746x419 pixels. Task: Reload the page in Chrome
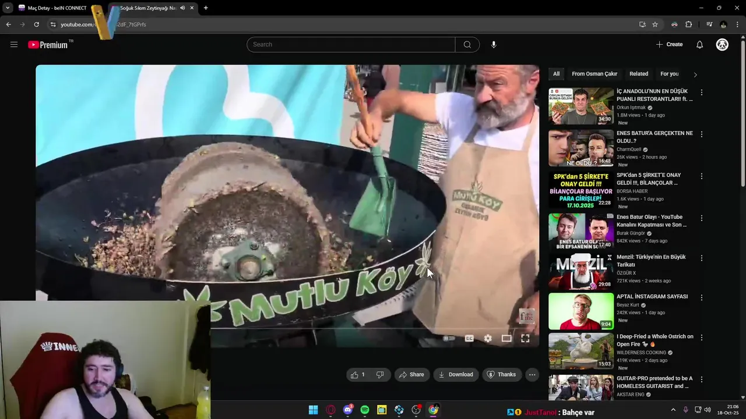(x=36, y=24)
